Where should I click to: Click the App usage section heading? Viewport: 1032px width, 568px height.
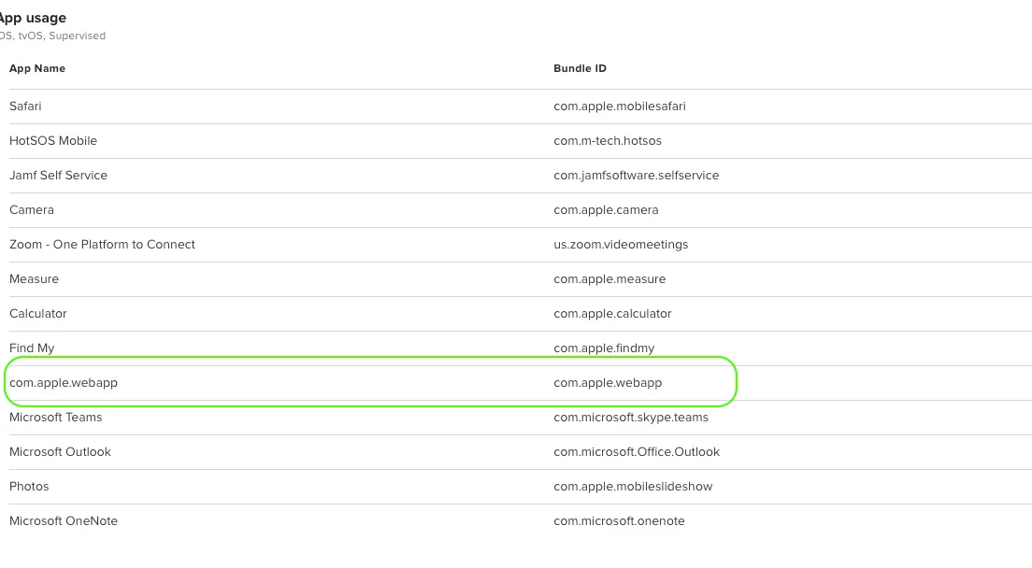[32, 19]
